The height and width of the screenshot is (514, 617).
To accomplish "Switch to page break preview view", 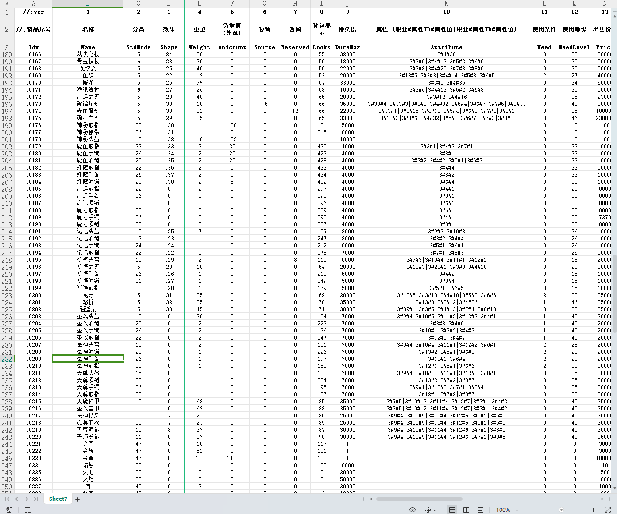I will click(x=480, y=510).
